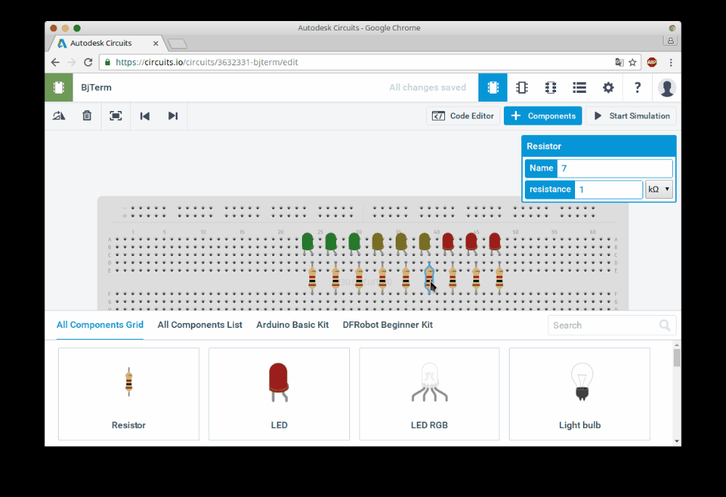Switch to PCB view icon

[x=550, y=88]
